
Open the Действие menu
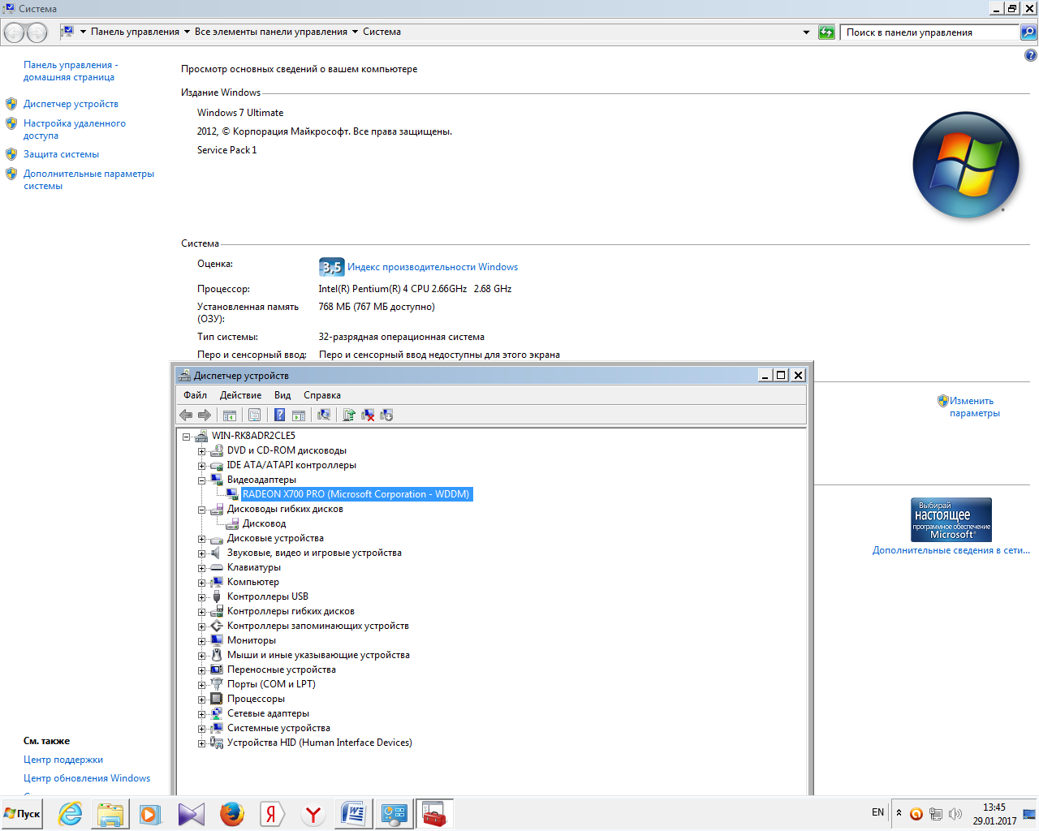(240, 395)
